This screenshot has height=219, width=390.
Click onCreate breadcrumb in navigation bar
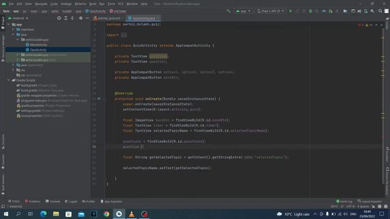(x=118, y=11)
